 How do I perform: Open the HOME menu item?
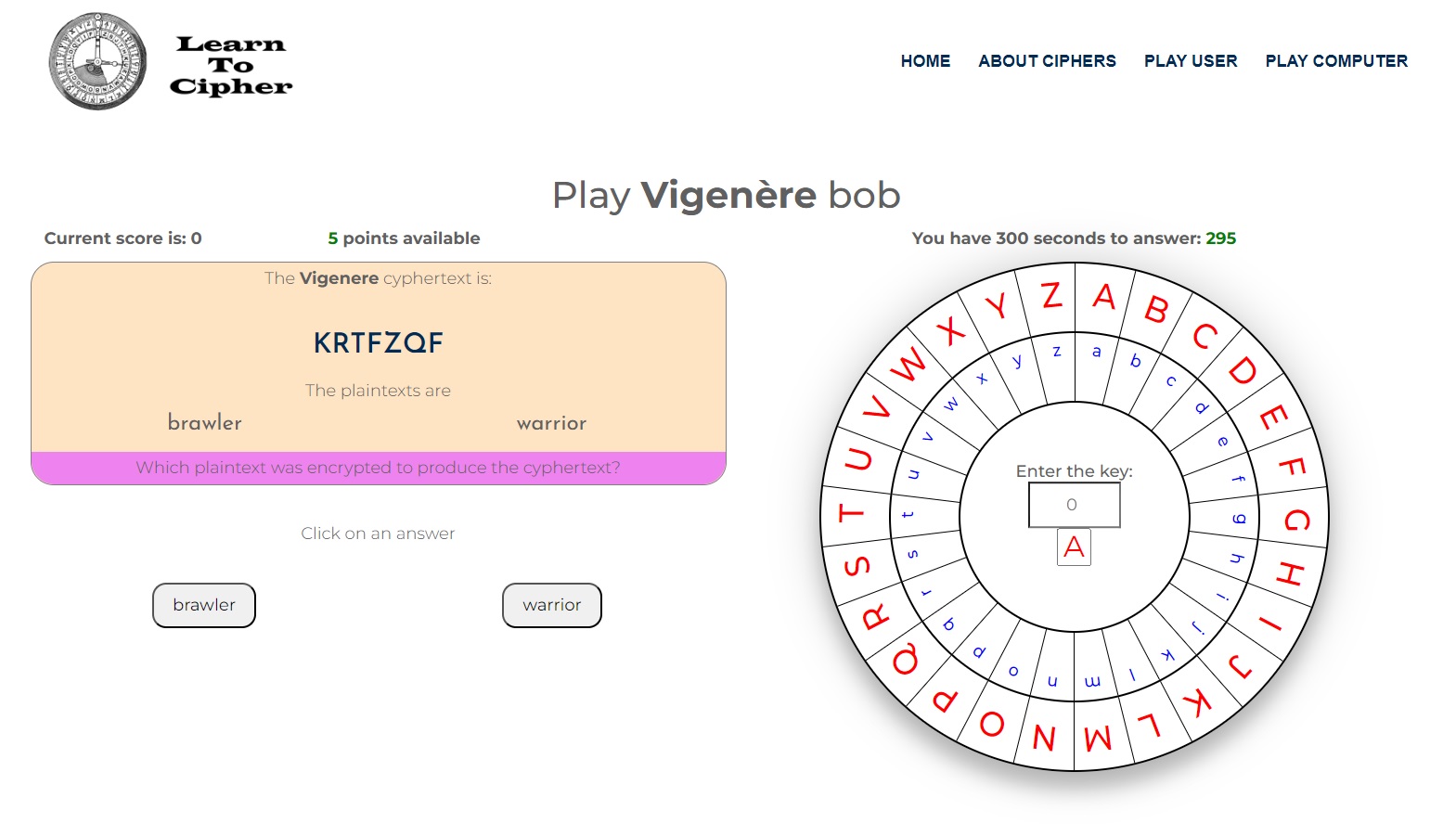point(925,61)
